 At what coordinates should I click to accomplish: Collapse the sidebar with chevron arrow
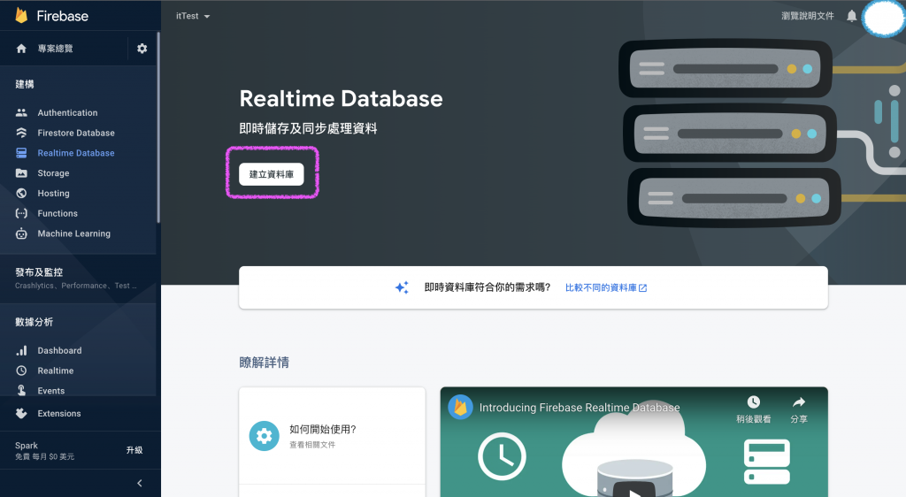click(139, 483)
